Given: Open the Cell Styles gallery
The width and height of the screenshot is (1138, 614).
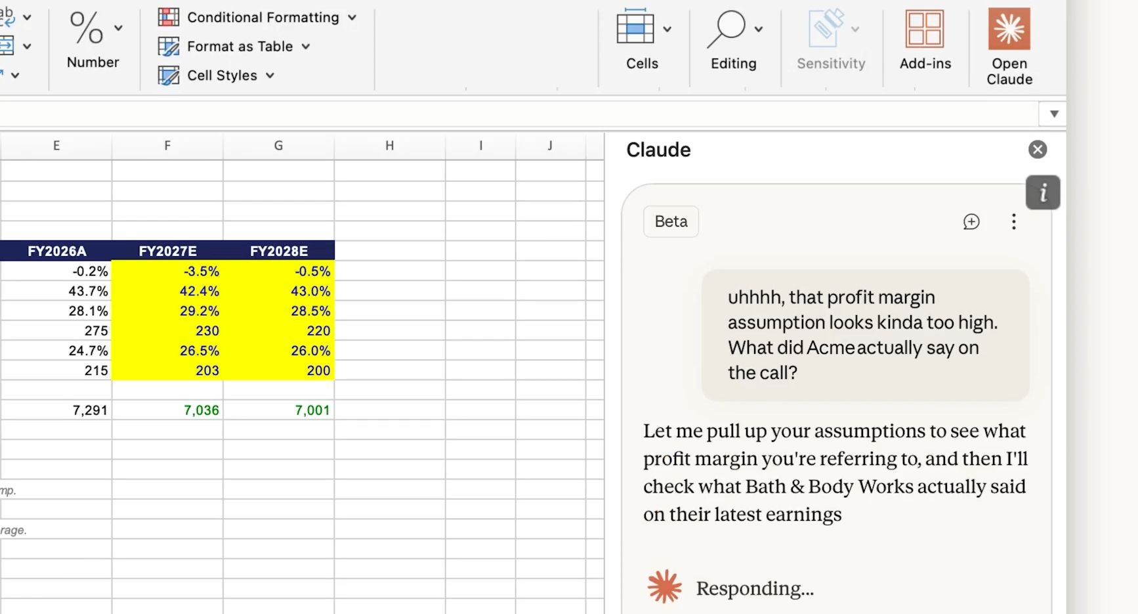Looking at the screenshot, I should pyautogui.click(x=217, y=76).
